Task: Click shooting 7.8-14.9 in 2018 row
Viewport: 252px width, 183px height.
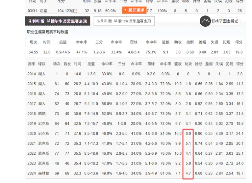Action: [91, 114]
